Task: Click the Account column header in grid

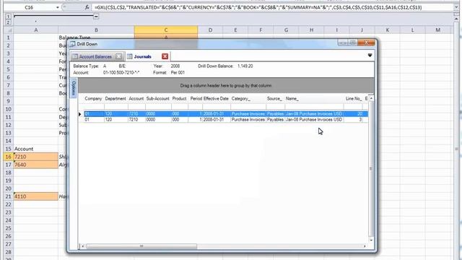Action: (136, 98)
